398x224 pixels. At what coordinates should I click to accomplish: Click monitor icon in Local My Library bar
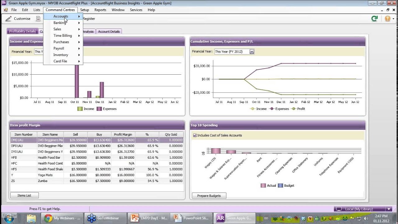[x=339, y=209]
